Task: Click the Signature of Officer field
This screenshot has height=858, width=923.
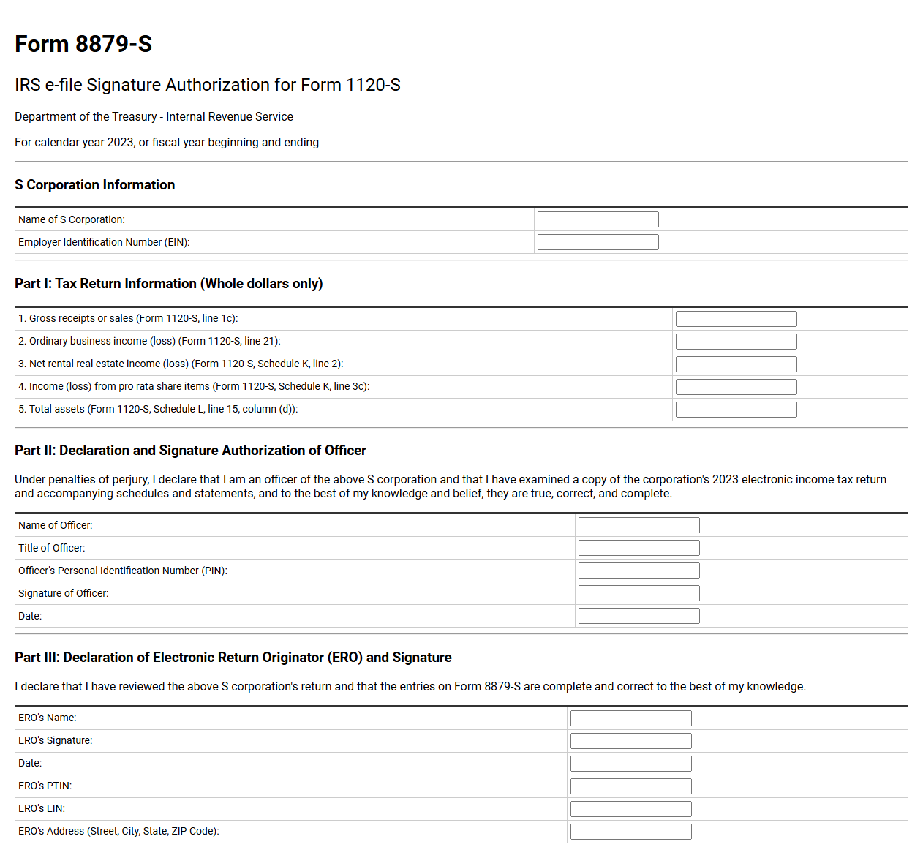Action: coord(638,593)
